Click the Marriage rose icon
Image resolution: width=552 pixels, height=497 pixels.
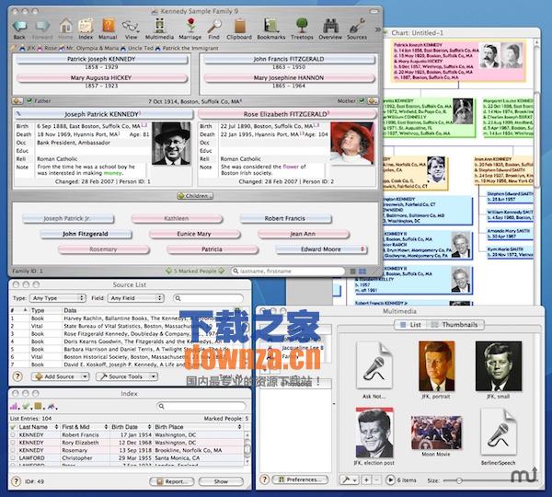(190, 27)
